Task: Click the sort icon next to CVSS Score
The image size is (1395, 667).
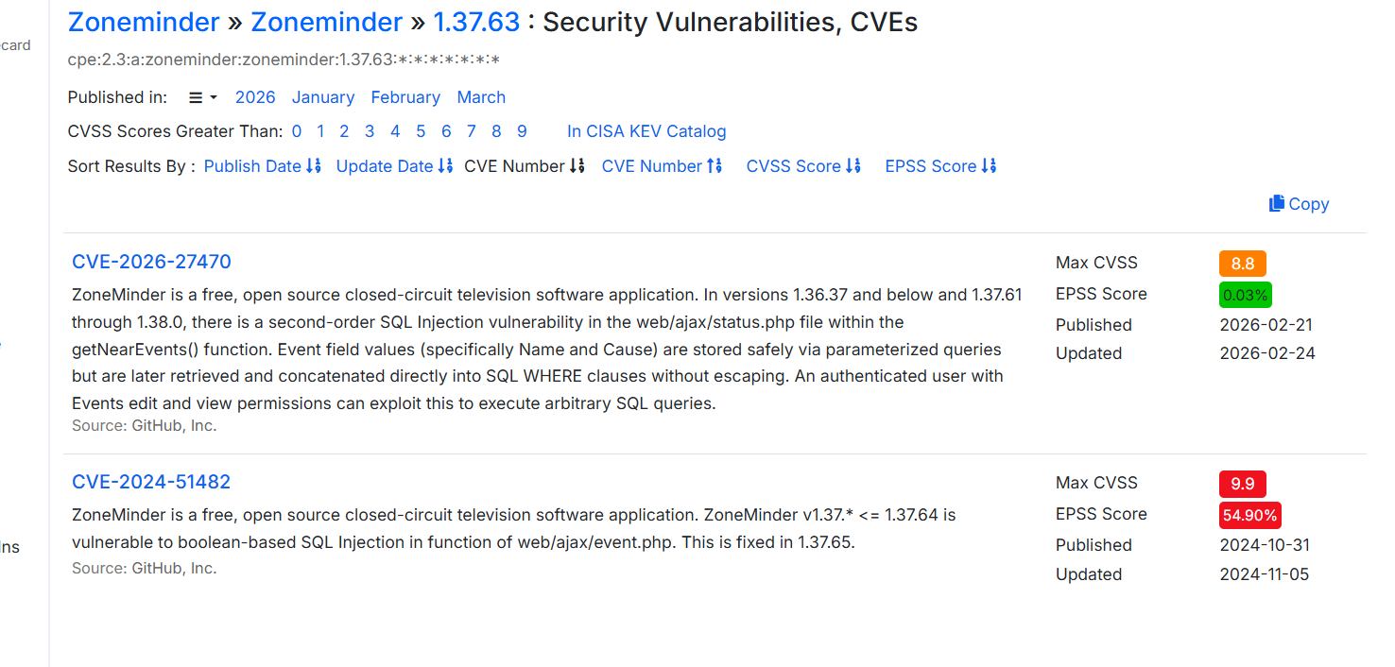Action: pos(853,166)
